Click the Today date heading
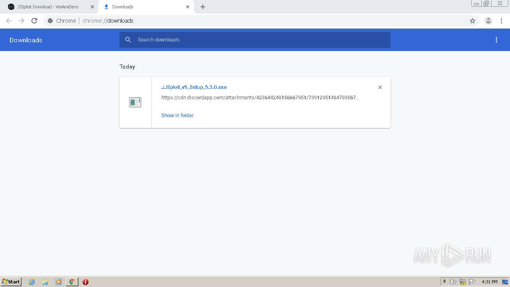 point(127,67)
